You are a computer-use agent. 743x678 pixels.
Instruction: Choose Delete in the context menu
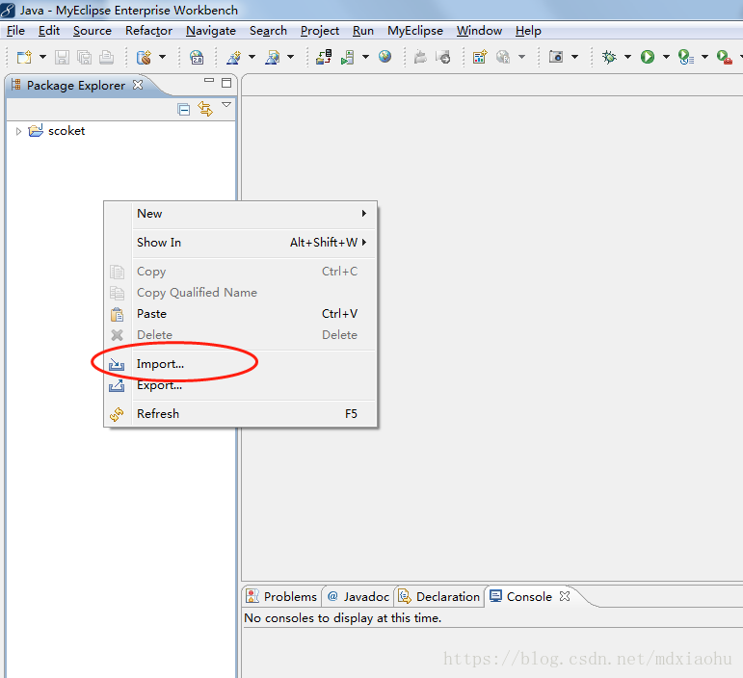tap(241, 335)
